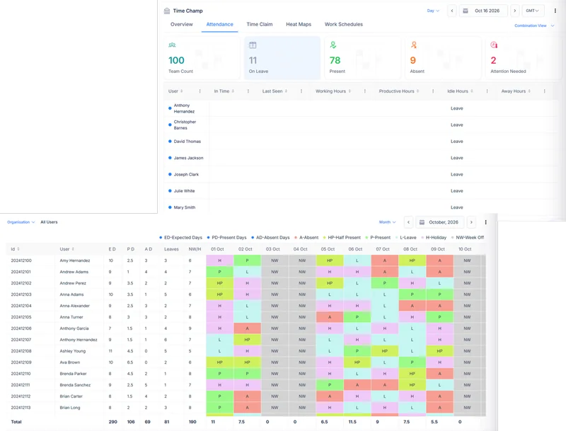
Task: Select Anthony Hernandez in leave list
Action: point(184,108)
